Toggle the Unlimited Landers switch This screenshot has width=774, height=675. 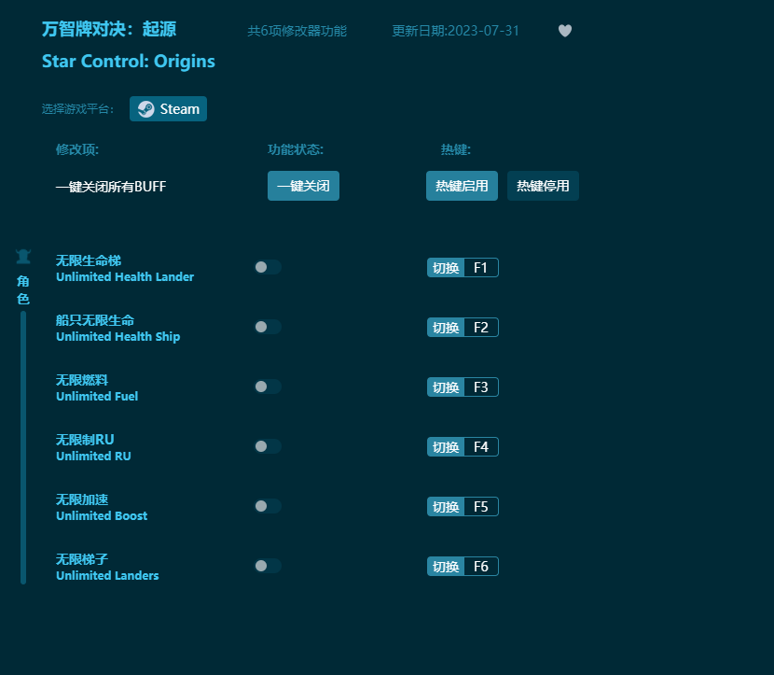coord(268,566)
